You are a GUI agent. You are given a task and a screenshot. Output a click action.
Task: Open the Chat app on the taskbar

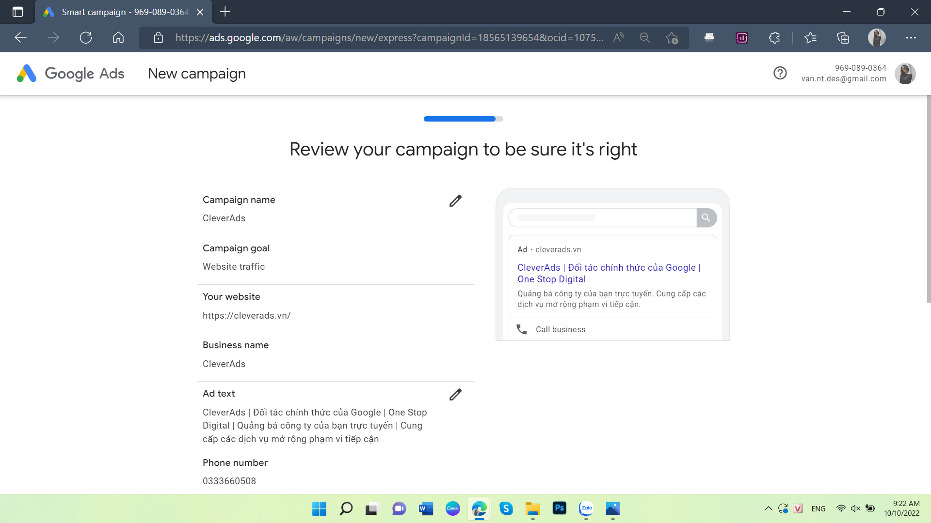tap(399, 508)
